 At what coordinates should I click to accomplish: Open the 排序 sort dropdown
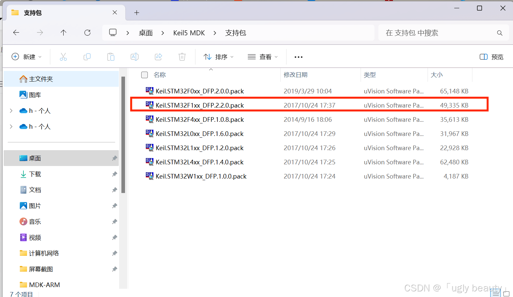[219, 57]
